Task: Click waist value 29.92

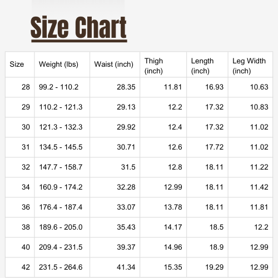Action: pyautogui.click(x=126, y=127)
